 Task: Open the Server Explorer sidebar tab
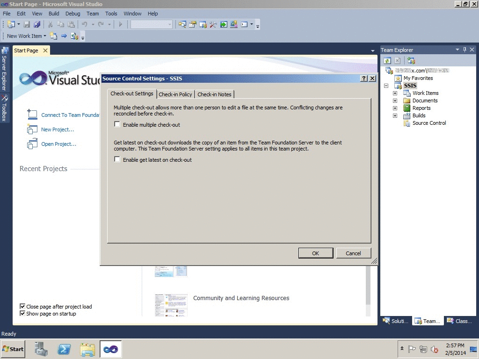(x=4, y=69)
